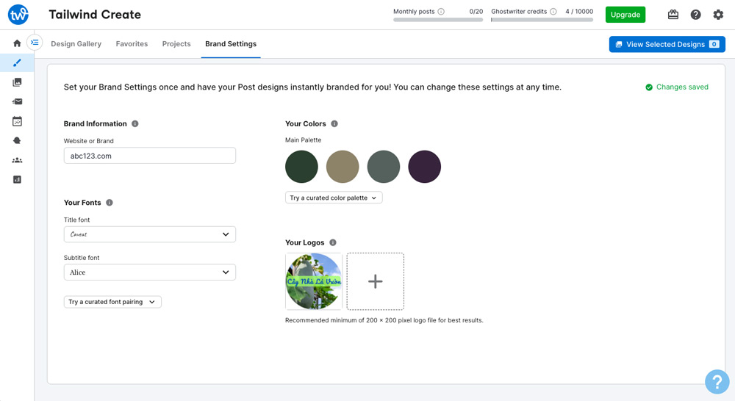Click the gift box icon
The height and width of the screenshot is (401, 735).
pyautogui.click(x=673, y=15)
